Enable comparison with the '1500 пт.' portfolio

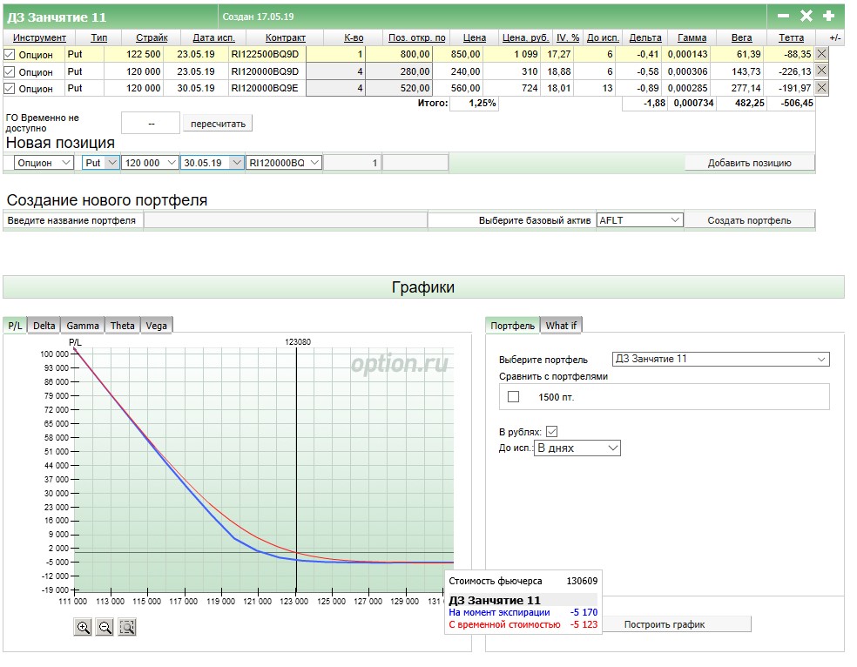[513, 397]
